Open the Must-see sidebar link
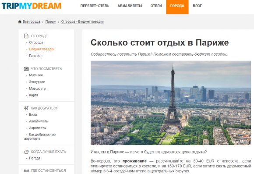The width and height of the screenshot is (254, 174). click(36, 75)
